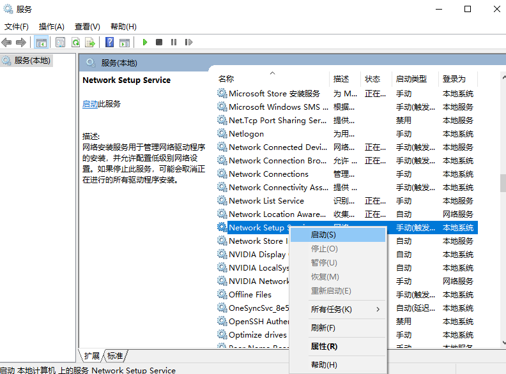This screenshot has height=374, width=506.
Task: Click the Refresh toolbar icon
Action: click(x=75, y=42)
